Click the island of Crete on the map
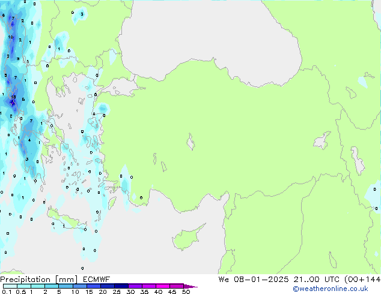Image resolution: width=381 pixels, height=294 pixels. pos(67,218)
